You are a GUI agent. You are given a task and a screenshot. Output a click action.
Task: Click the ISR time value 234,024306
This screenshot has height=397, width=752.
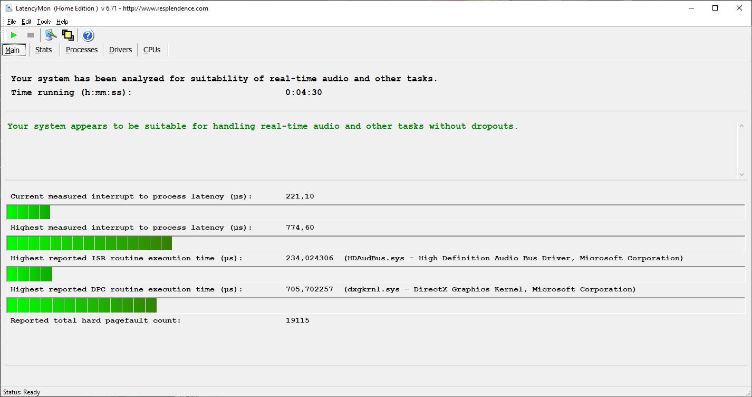coord(310,258)
